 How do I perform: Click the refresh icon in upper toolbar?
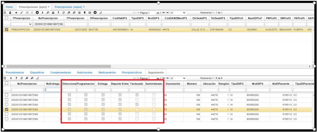coord(63,13)
